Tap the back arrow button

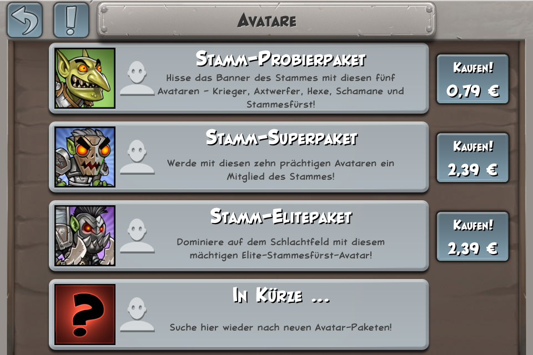pos(25,20)
